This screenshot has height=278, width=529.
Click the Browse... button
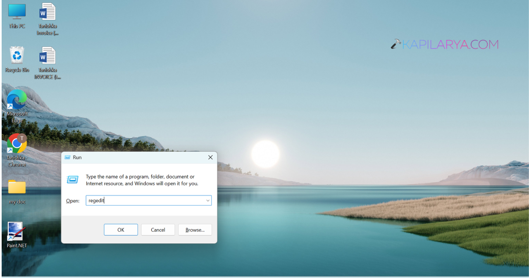point(195,230)
